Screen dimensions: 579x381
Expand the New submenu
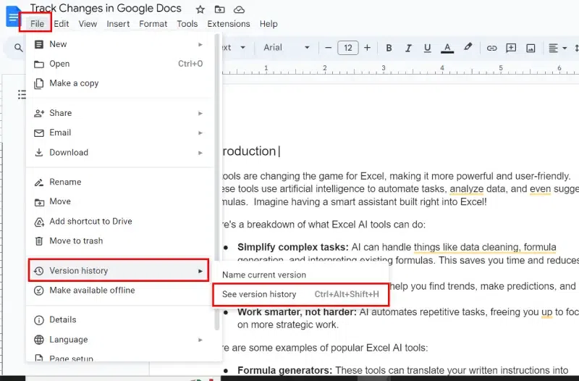pos(119,44)
